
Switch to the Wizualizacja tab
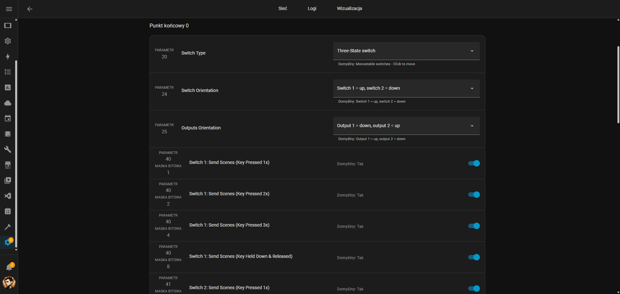point(349,8)
